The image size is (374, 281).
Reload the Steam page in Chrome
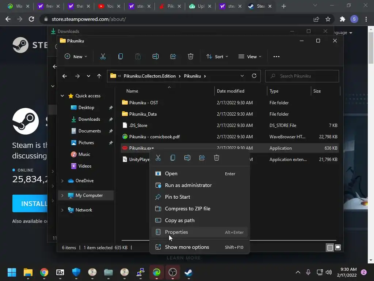pos(31,19)
